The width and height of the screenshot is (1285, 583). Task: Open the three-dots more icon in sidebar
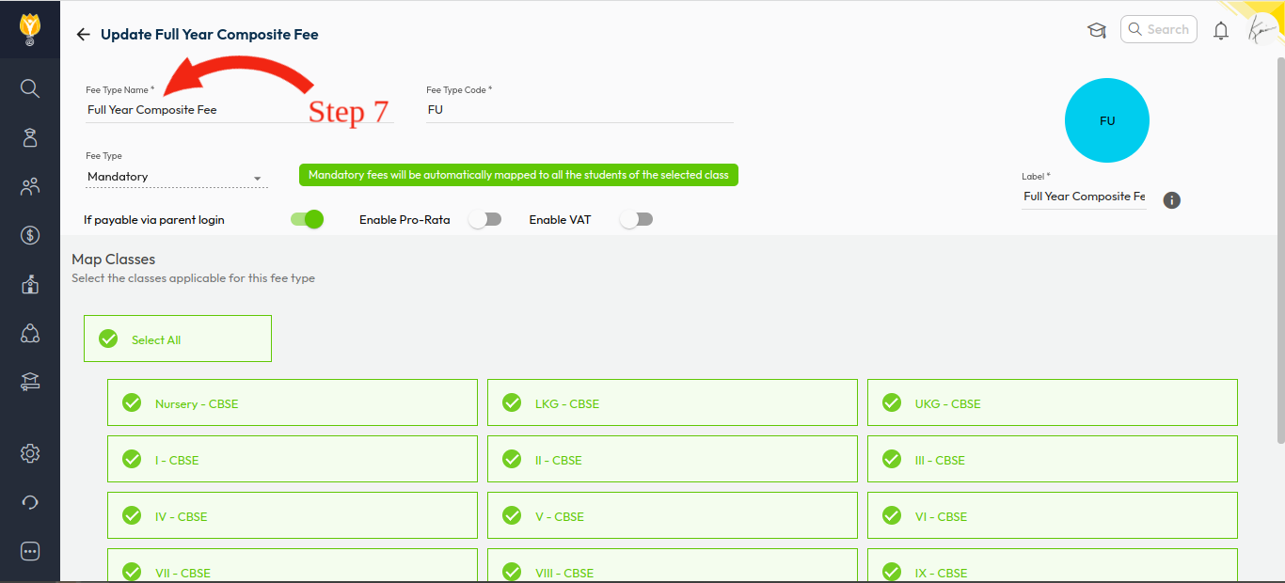pos(30,551)
